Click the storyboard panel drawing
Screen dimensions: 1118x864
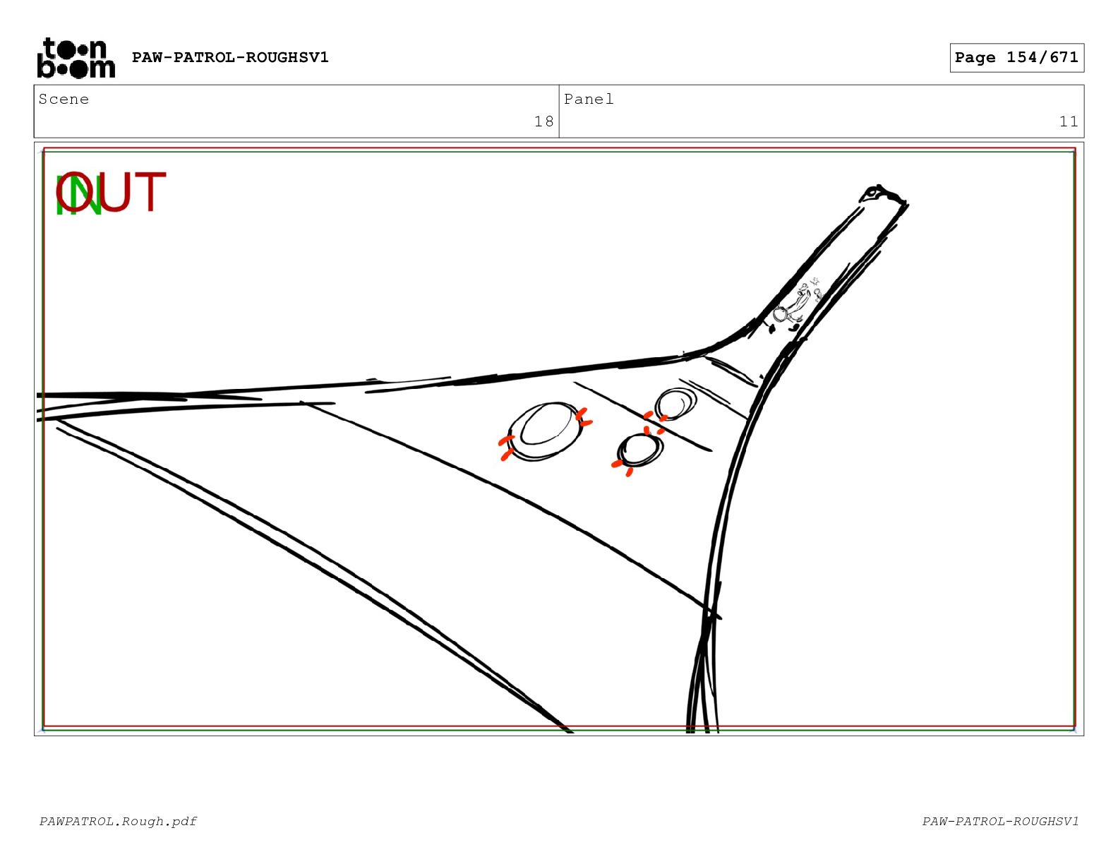coord(559,439)
